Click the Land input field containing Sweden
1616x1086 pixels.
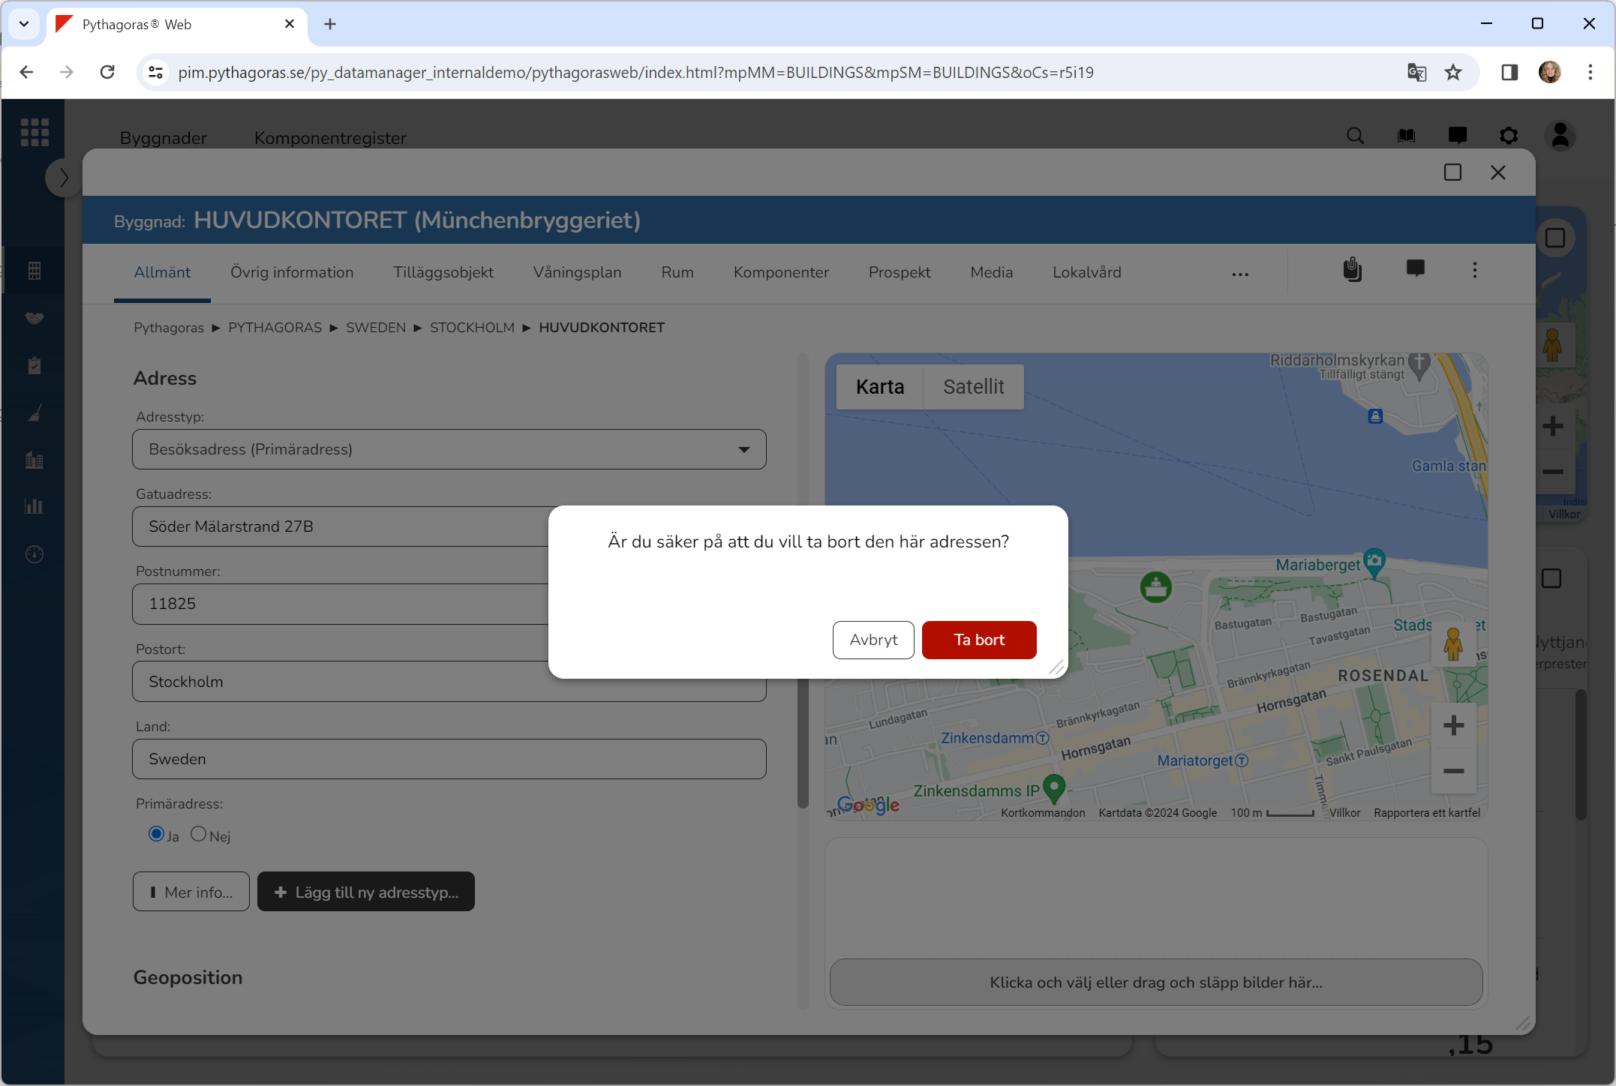[x=449, y=759]
